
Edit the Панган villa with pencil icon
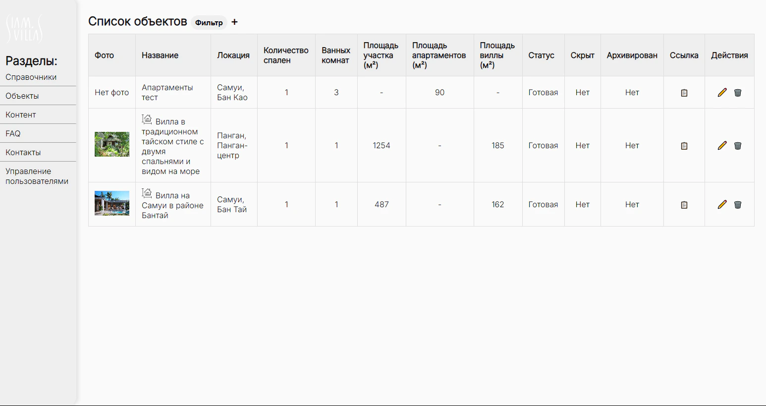coord(722,145)
